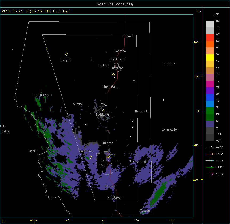Click the RockyMH label
The height and width of the screenshot is (224, 230).
65,60
